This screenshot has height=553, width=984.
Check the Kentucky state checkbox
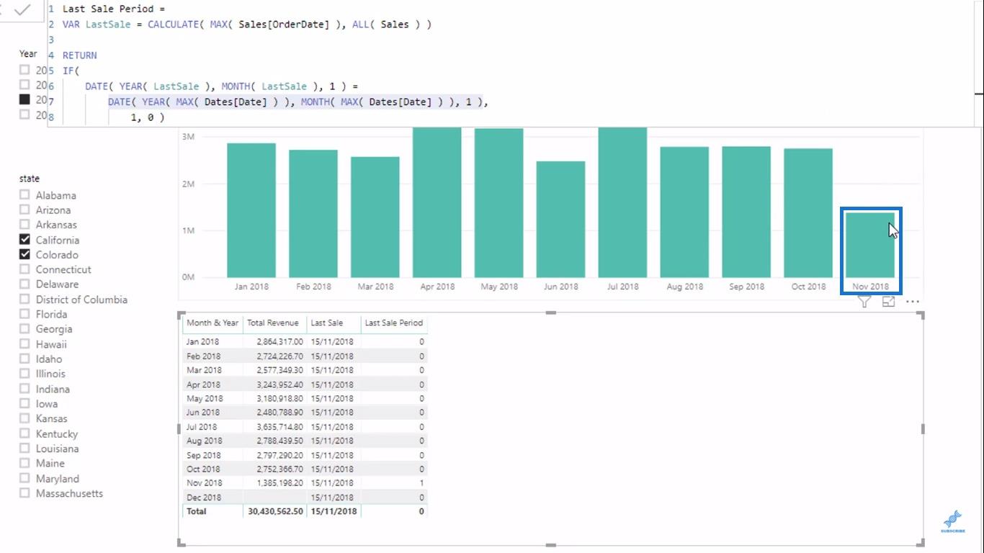(x=25, y=433)
